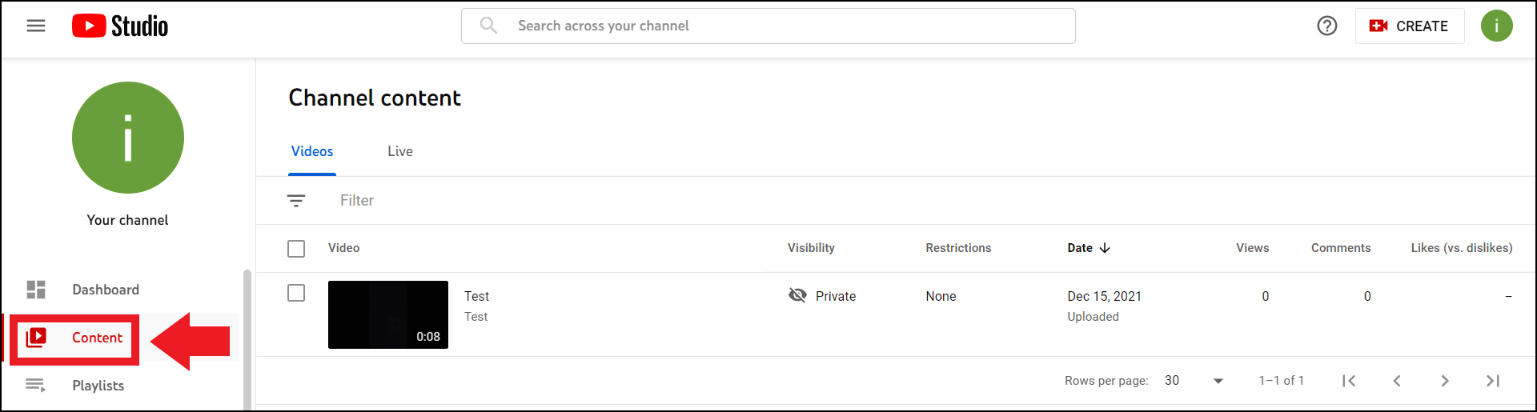Switch to the Live tab
Viewport: 1537px width, 412px height.
coord(400,151)
